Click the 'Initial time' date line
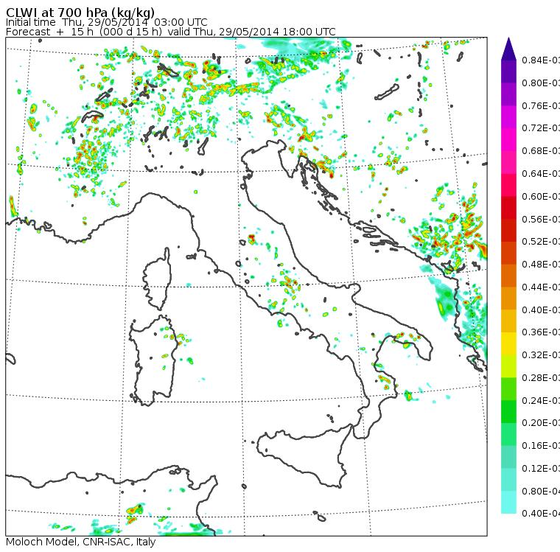 pyautogui.click(x=106, y=22)
